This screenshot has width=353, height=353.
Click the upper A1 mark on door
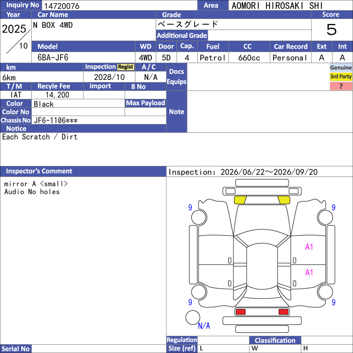(x=309, y=247)
